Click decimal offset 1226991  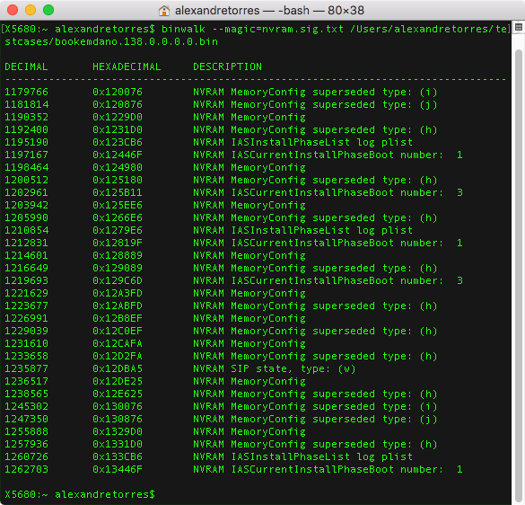click(x=26, y=318)
